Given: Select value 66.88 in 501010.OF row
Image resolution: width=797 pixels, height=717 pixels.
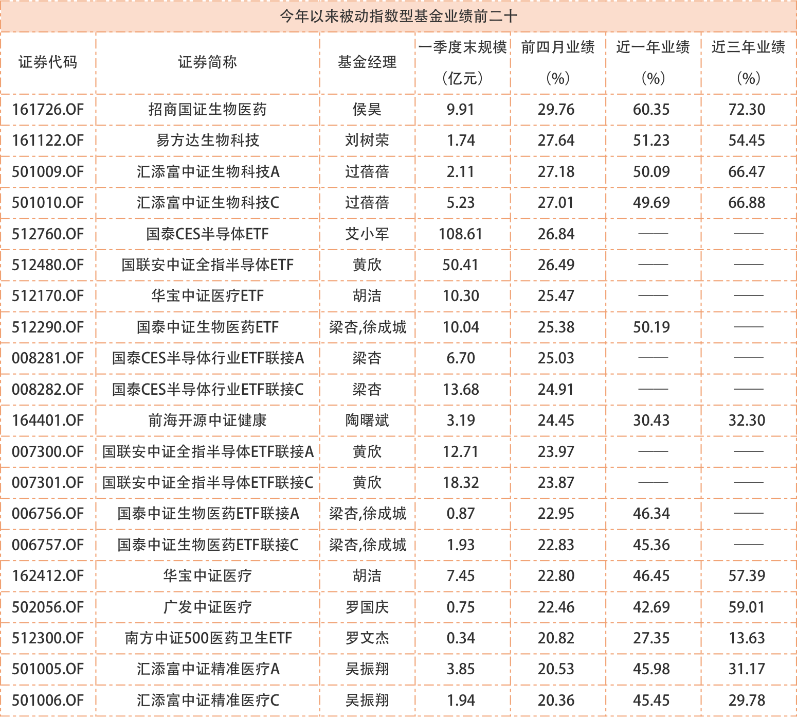Looking at the screenshot, I should pos(747,203).
